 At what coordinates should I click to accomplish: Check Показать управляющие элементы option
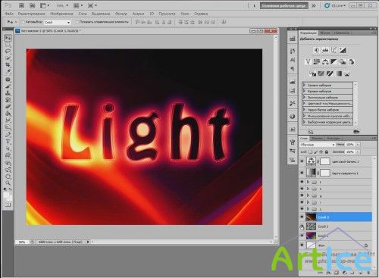77,22
